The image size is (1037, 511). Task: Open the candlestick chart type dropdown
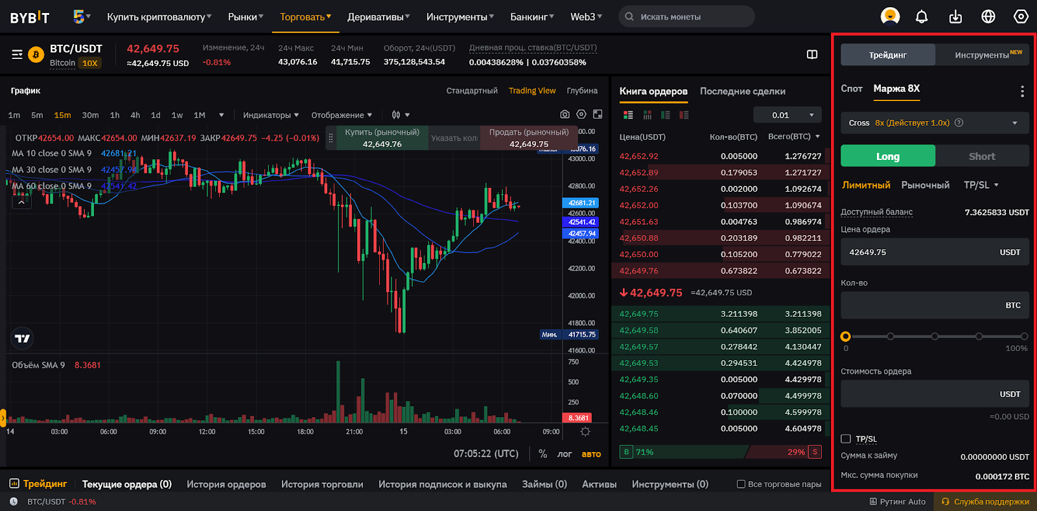pos(401,115)
